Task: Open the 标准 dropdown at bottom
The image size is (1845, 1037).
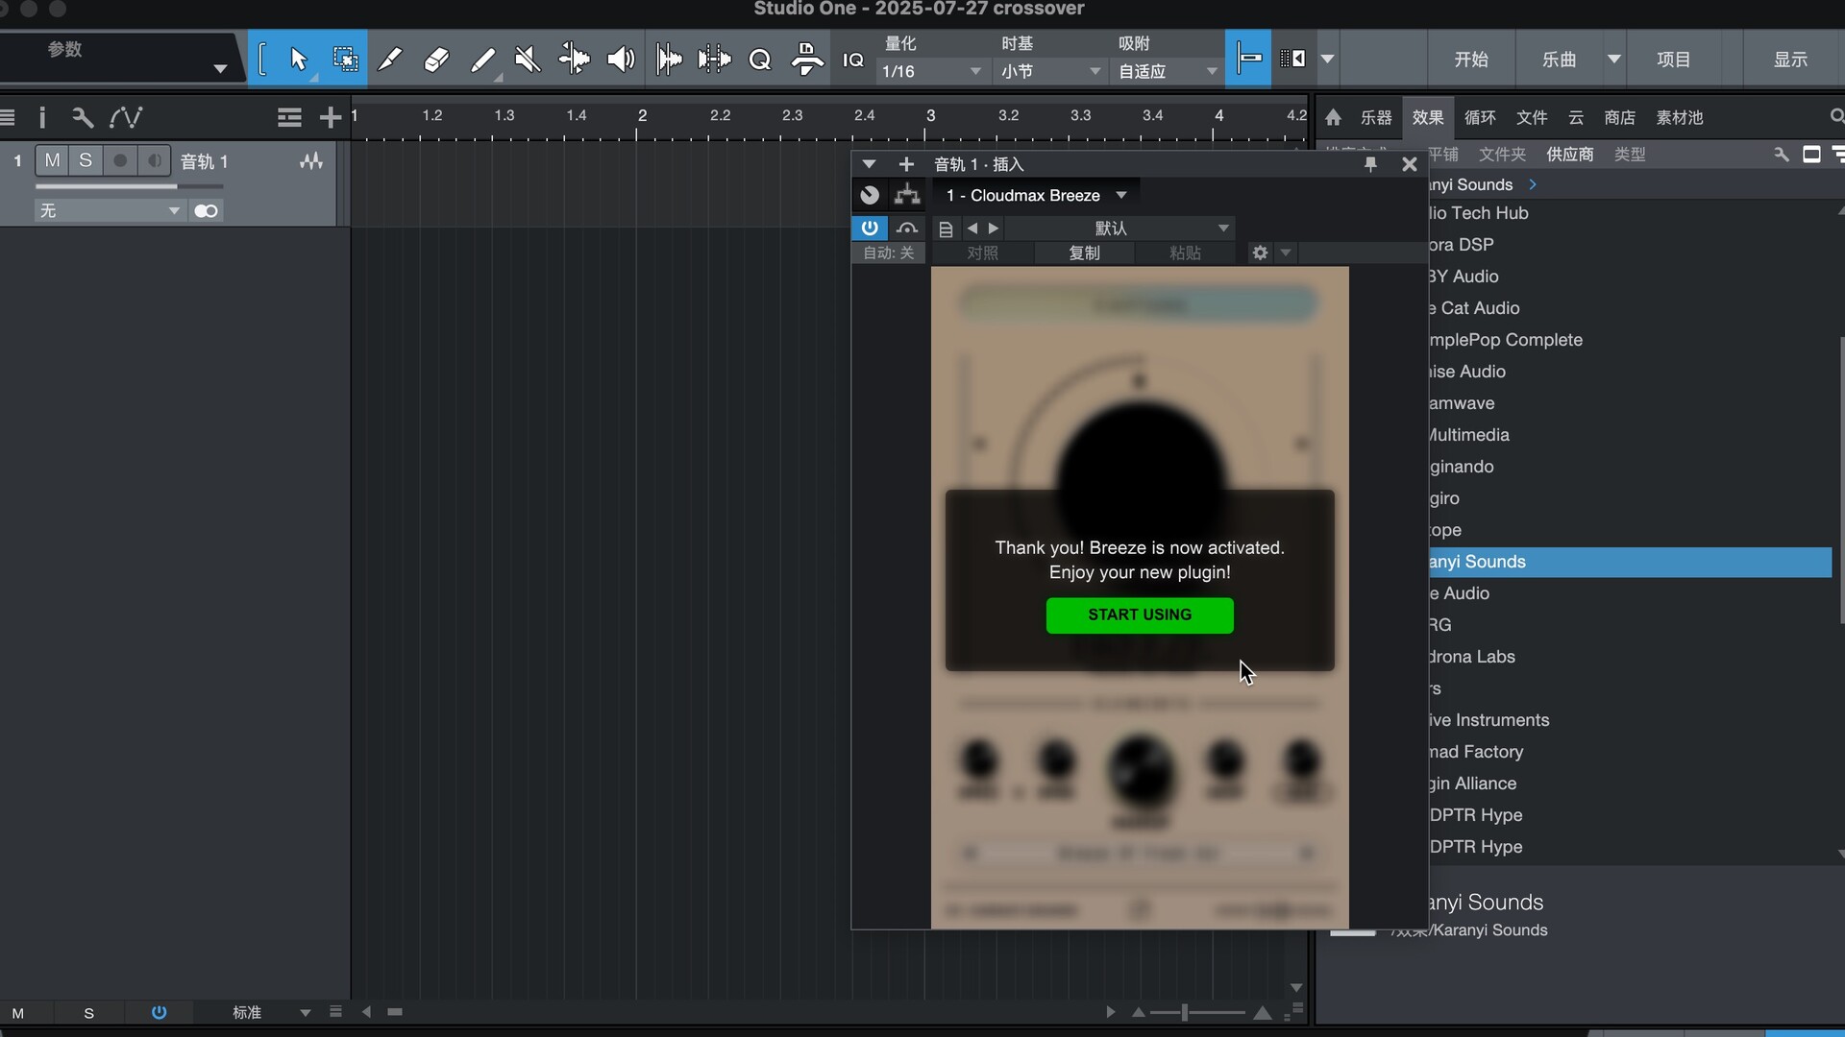Action: click(x=271, y=1012)
